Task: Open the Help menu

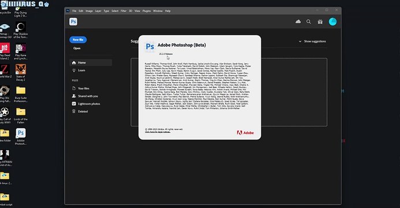Action: pyautogui.click(x=167, y=11)
